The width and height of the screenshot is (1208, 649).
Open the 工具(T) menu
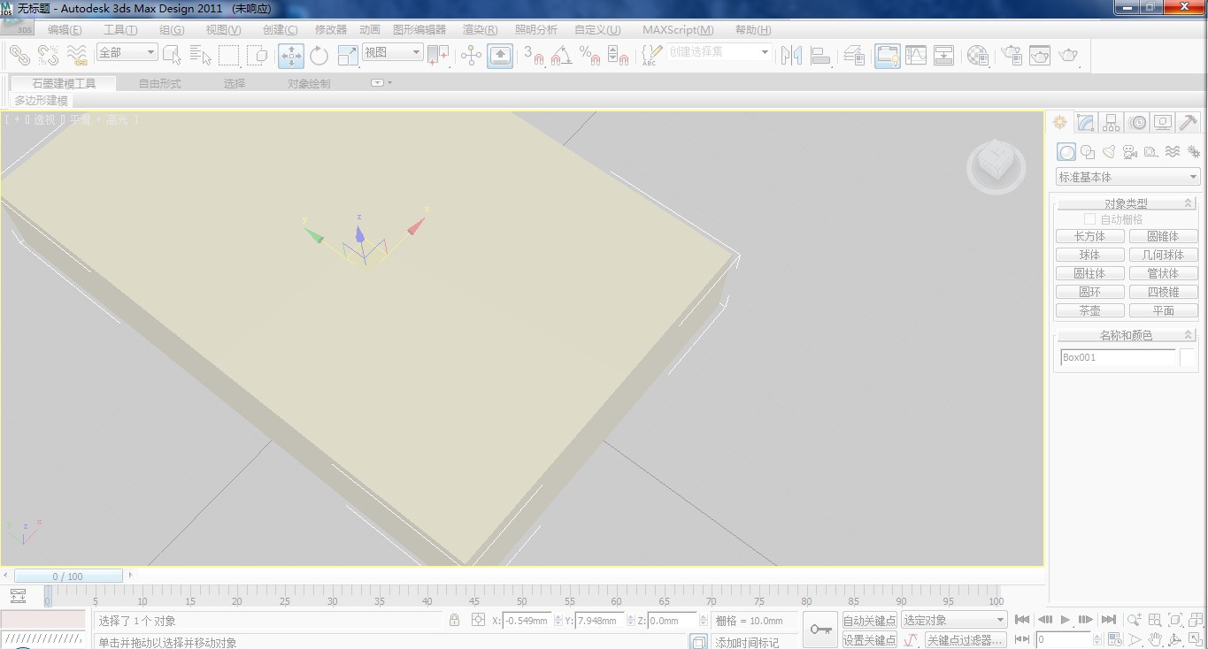(120, 30)
